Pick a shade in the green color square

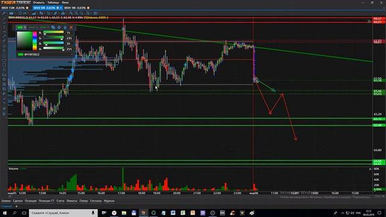click(x=25, y=41)
